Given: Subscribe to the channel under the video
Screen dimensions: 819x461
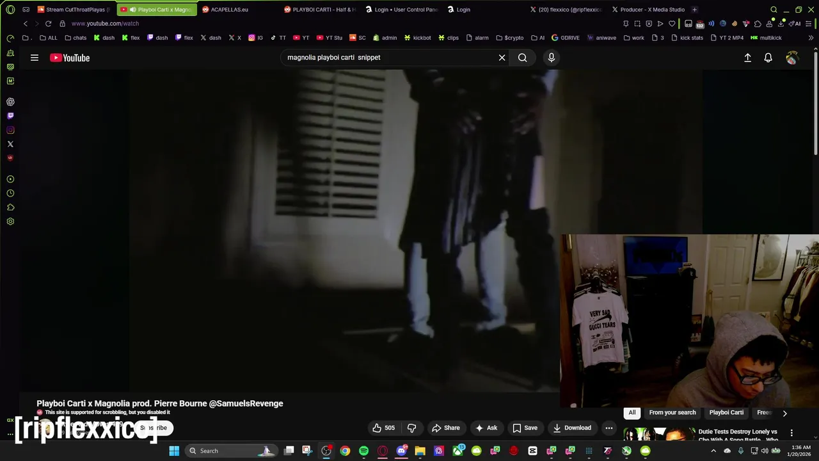Looking at the screenshot, I should (x=154, y=428).
